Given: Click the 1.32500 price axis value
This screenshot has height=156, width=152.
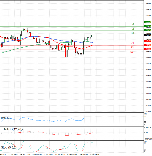Looking at the screenshot, I should [148, 76].
